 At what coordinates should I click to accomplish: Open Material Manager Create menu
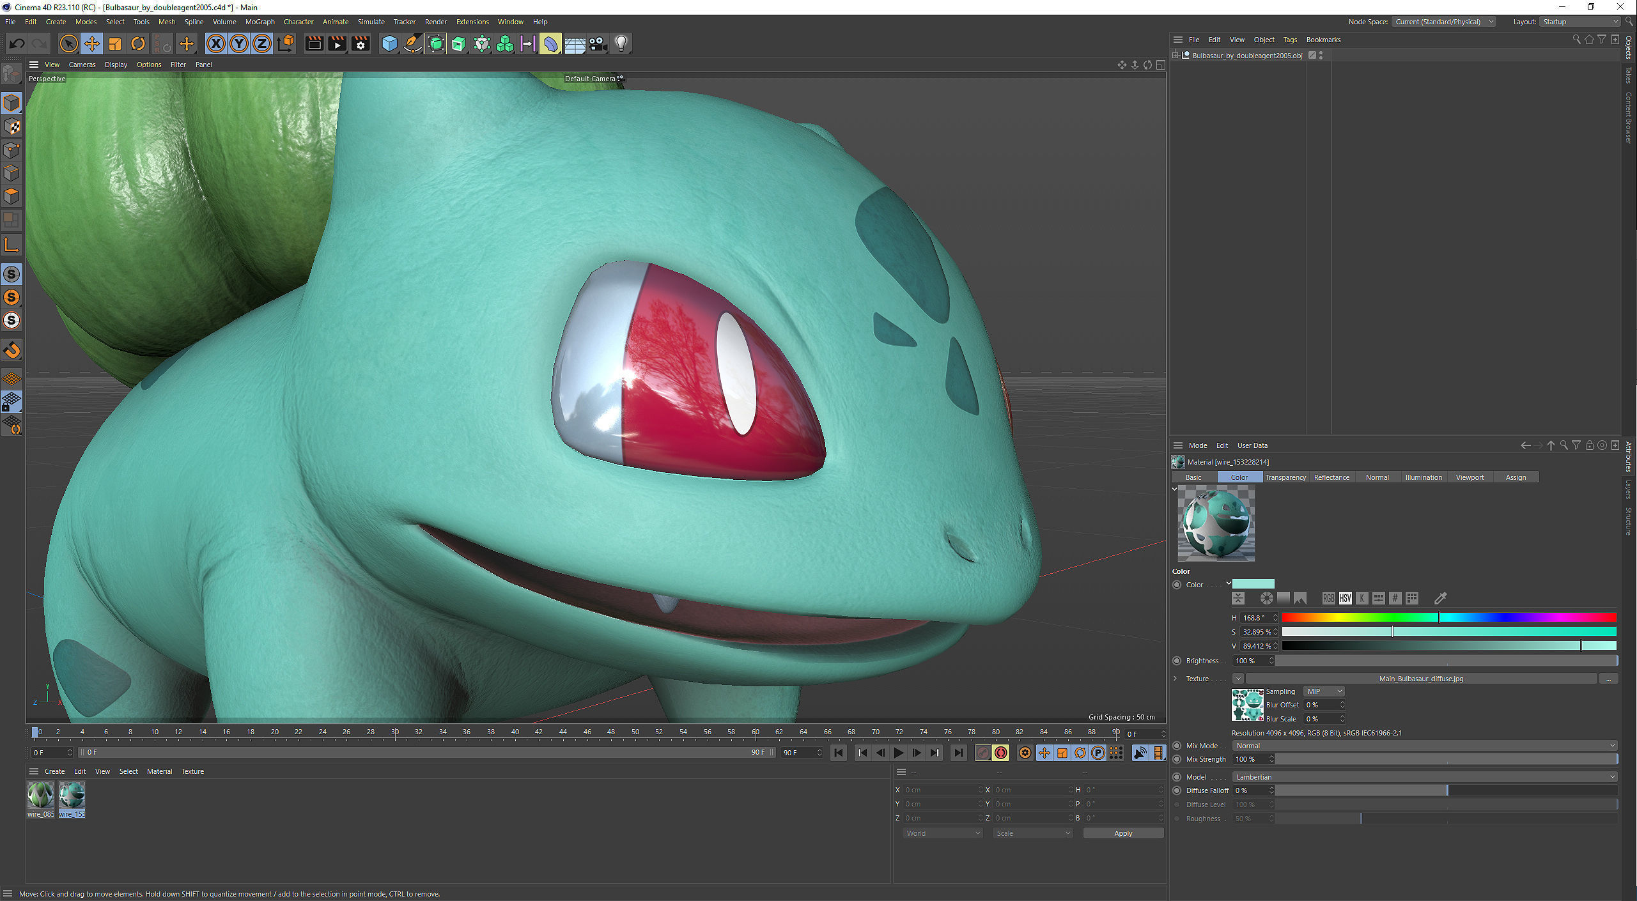(x=54, y=771)
